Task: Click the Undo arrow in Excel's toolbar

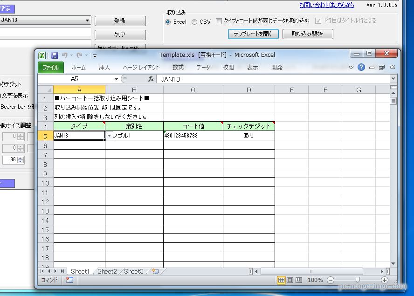Action: coord(64,55)
